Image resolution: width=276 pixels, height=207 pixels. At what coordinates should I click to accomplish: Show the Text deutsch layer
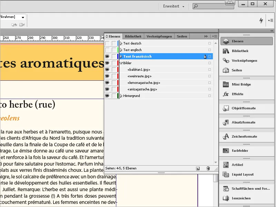[108, 43]
